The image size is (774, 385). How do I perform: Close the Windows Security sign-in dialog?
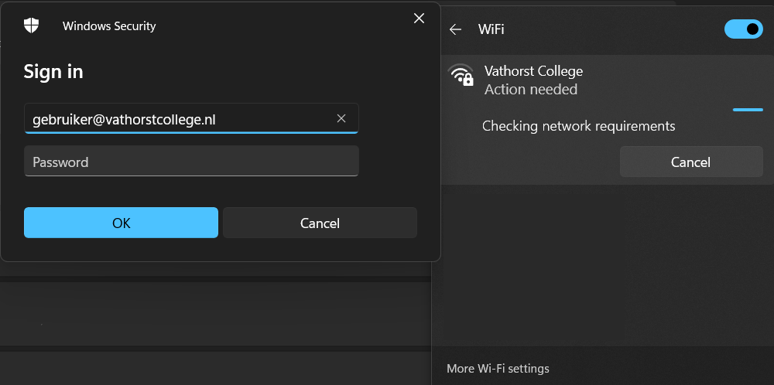tap(419, 19)
